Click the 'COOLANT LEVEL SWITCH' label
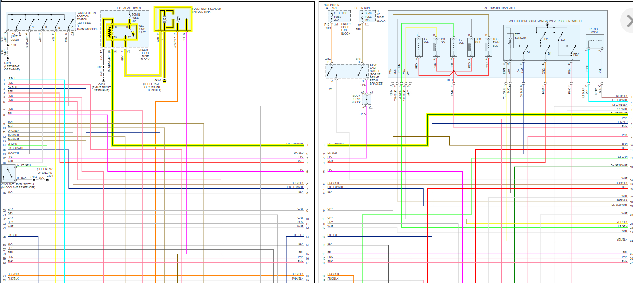The image size is (633, 283). pyautogui.click(x=18, y=184)
